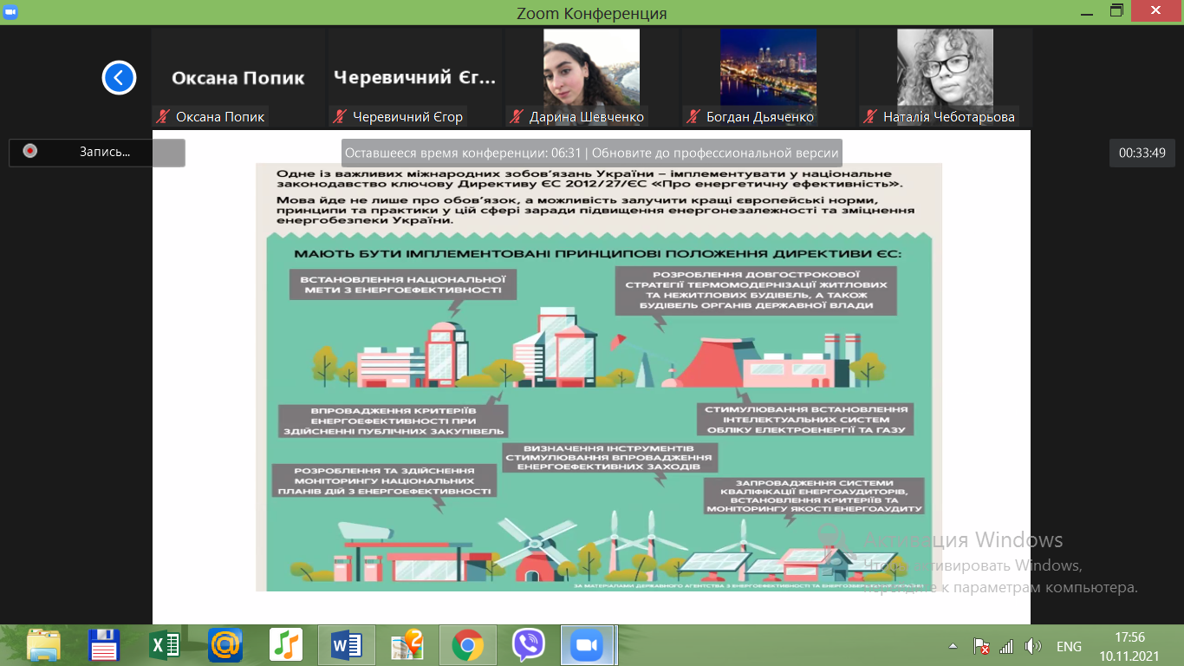This screenshot has width=1184, height=666.
Task: Open Богдан Дьяченко's video thumbnail
Action: [x=768, y=78]
